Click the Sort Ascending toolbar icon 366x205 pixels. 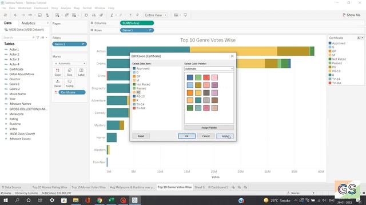(94, 15)
